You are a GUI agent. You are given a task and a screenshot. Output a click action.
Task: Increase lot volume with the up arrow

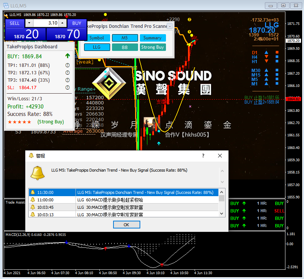point(62,23)
